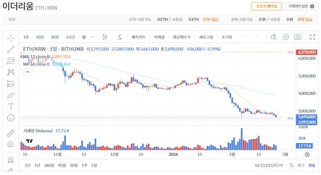This screenshot has height=175, width=321.
Task: Click the ETH 입금 link
Action: coord(211,19)
